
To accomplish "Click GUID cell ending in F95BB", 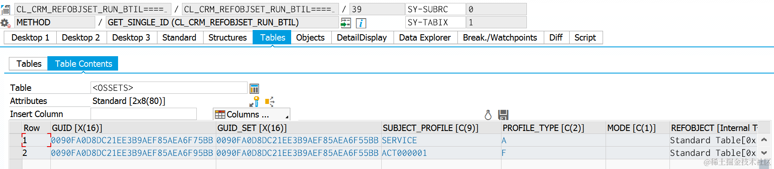I will (133, 153).
